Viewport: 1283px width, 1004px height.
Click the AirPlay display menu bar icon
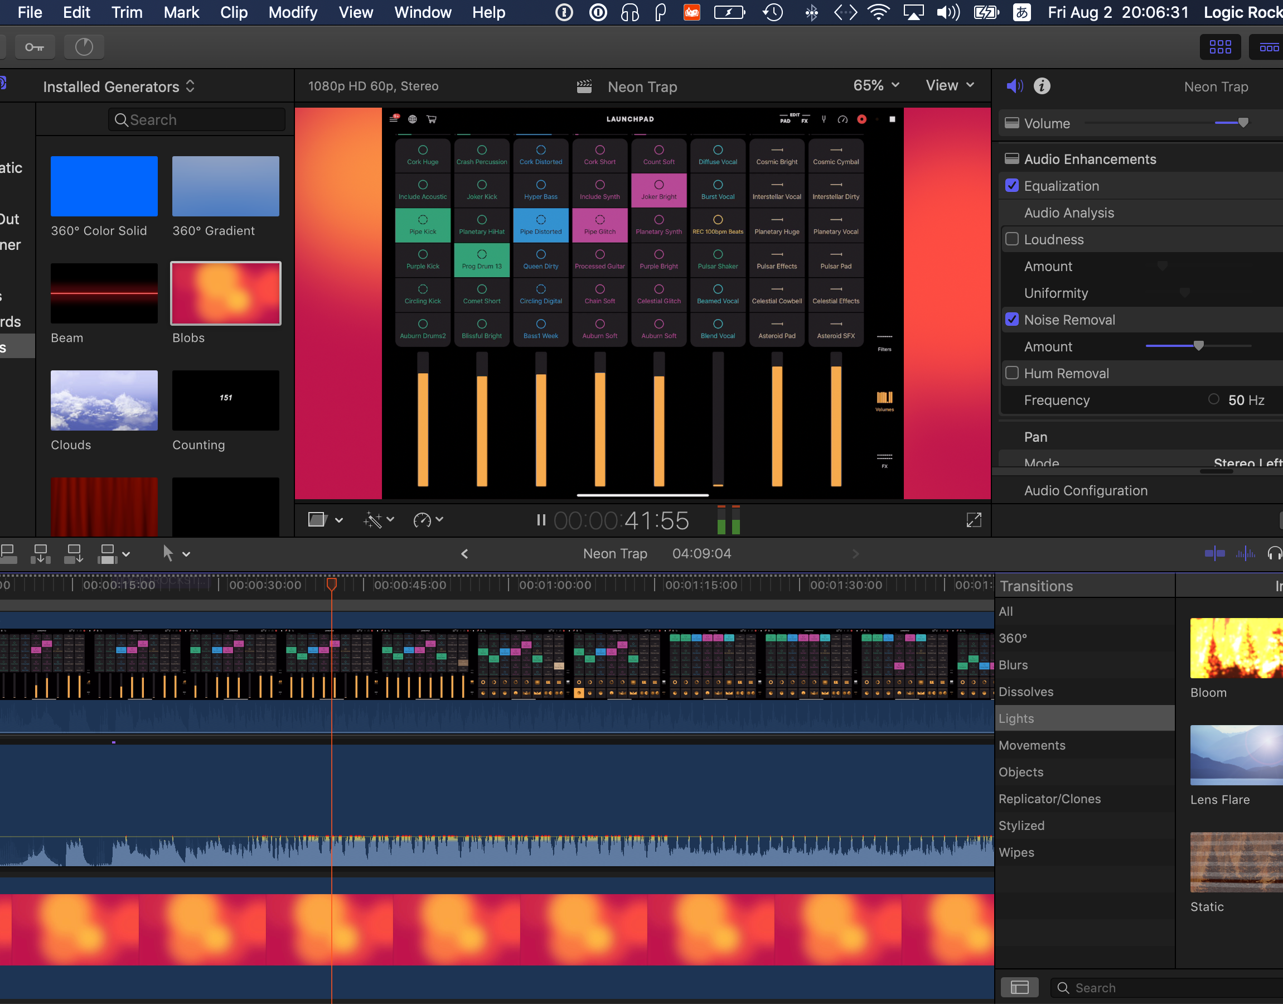point(913,12)
